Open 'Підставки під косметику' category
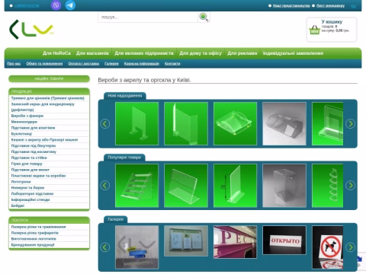The image size is (366, 274). pyautogui.click(x=34, y=151)
